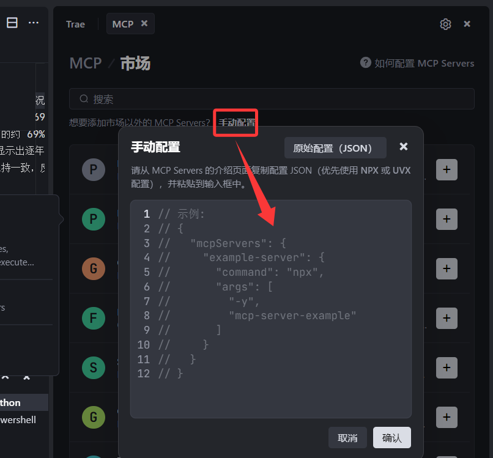
Task: Add the S server with plus
Action: 447,368
